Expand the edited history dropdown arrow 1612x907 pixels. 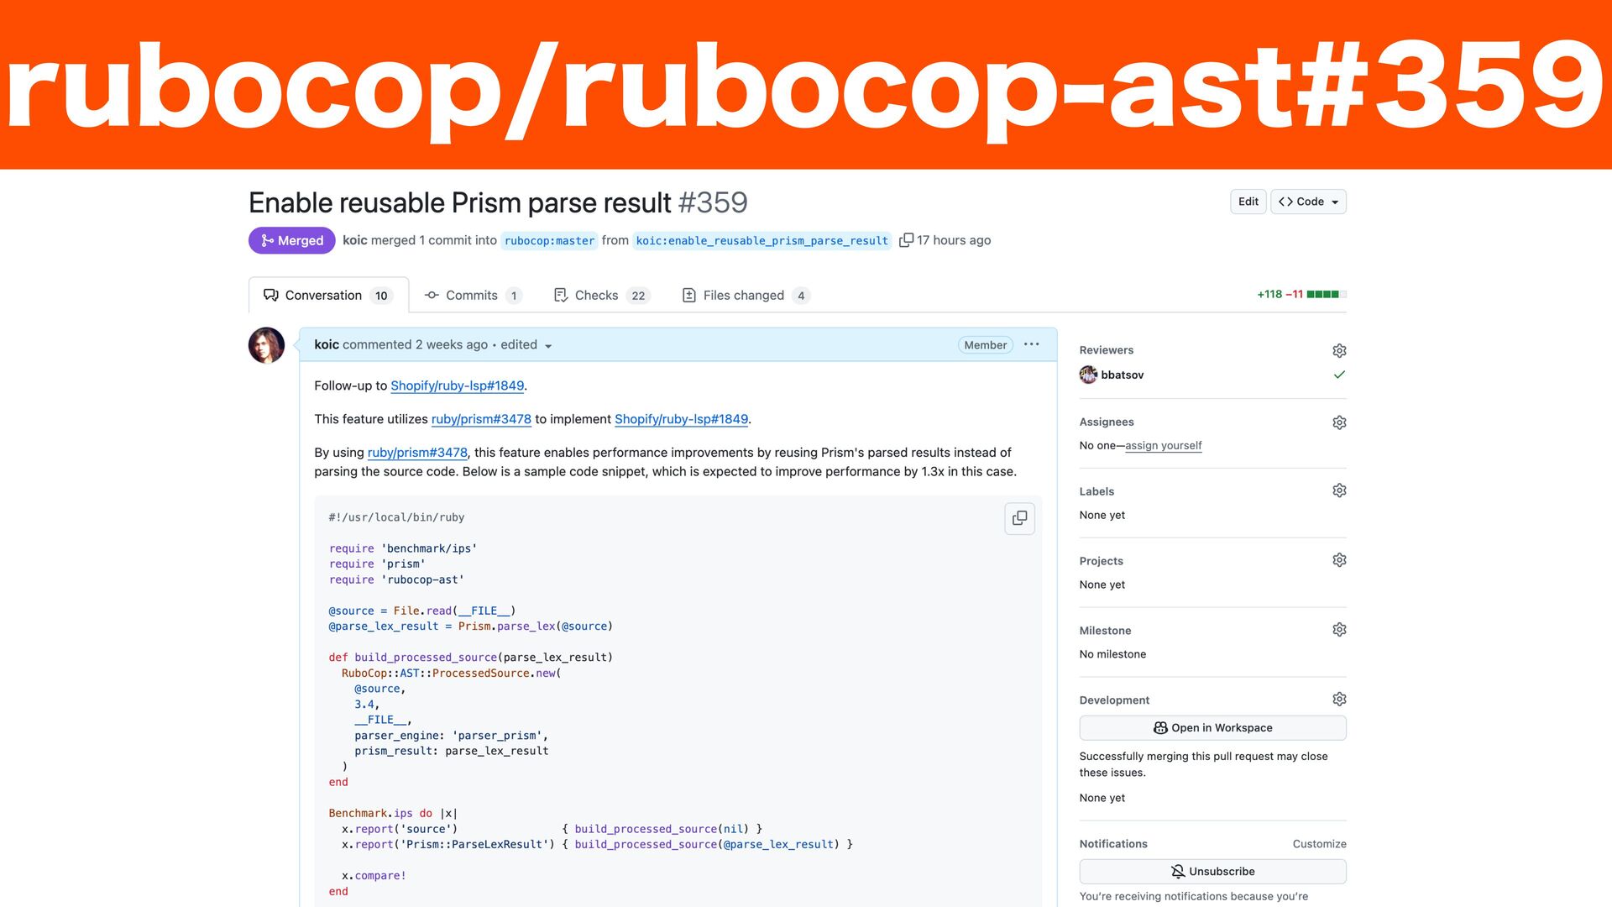point(548,346)
